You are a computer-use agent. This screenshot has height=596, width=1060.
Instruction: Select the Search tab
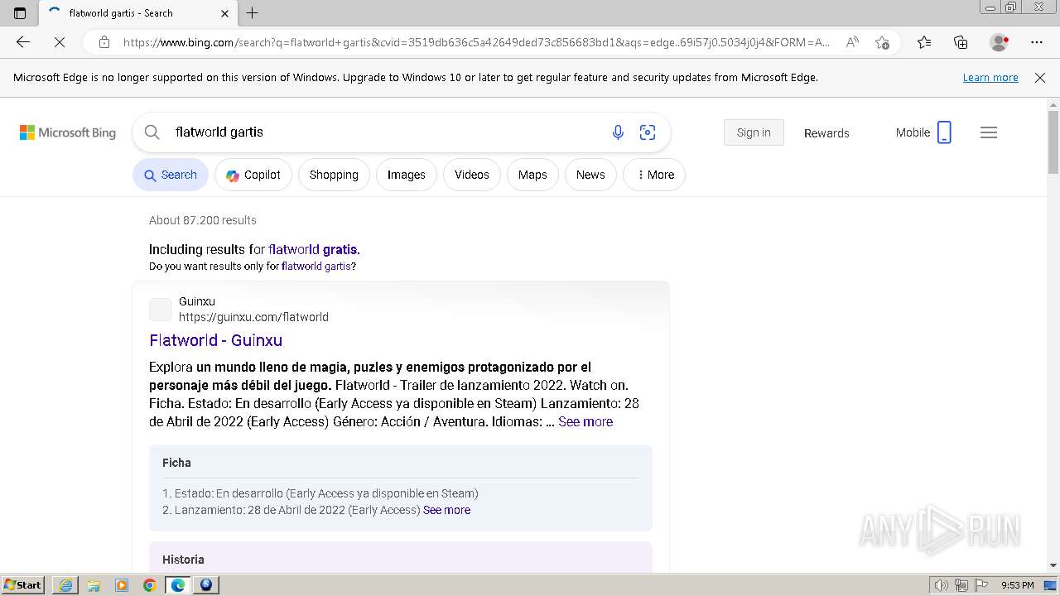click(x=171, y=175)
